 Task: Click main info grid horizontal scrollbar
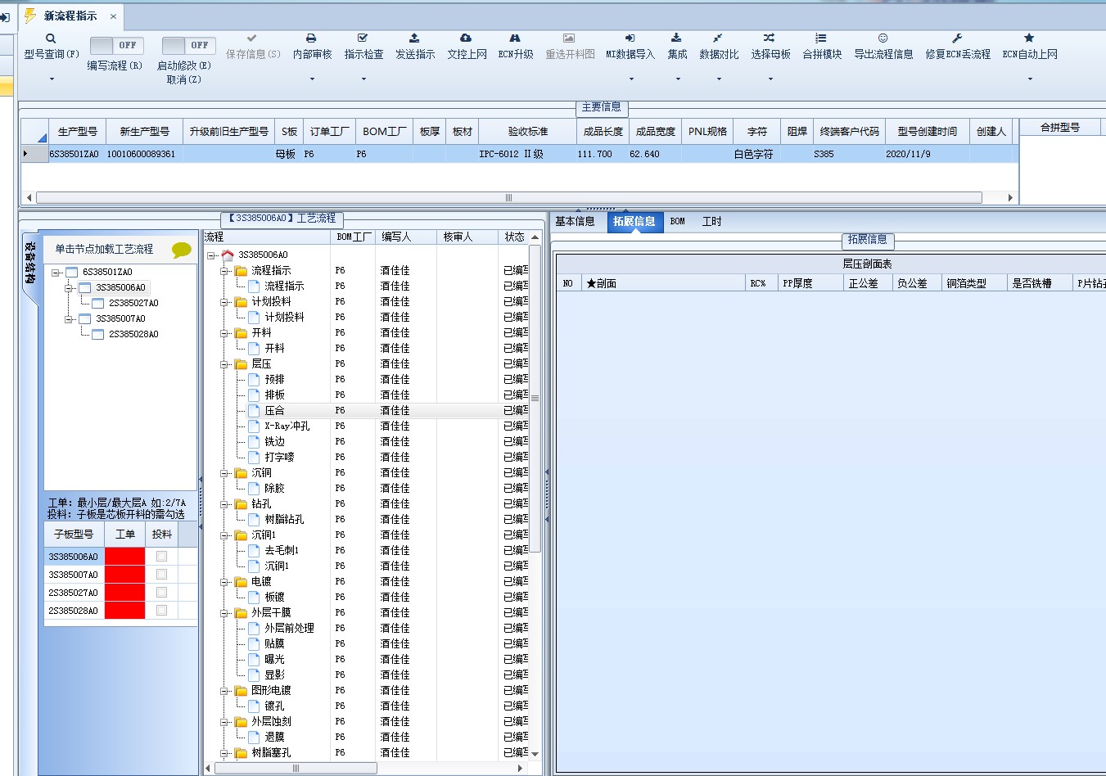508,197
